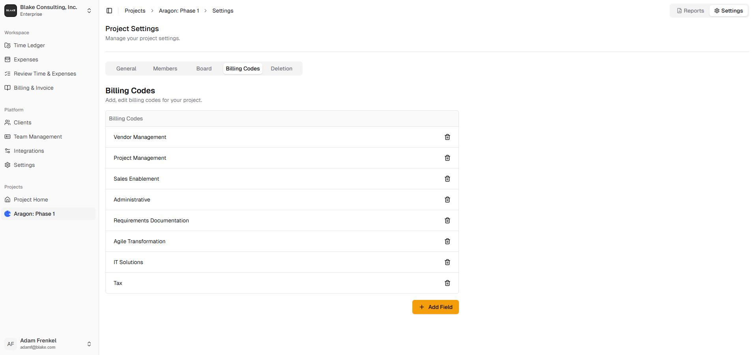Switch to Reports view at top right
This screenshot has height=355, width=754.
coord(690,11)
